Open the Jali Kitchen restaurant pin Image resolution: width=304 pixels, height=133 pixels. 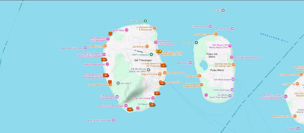(x=147, y=47)
